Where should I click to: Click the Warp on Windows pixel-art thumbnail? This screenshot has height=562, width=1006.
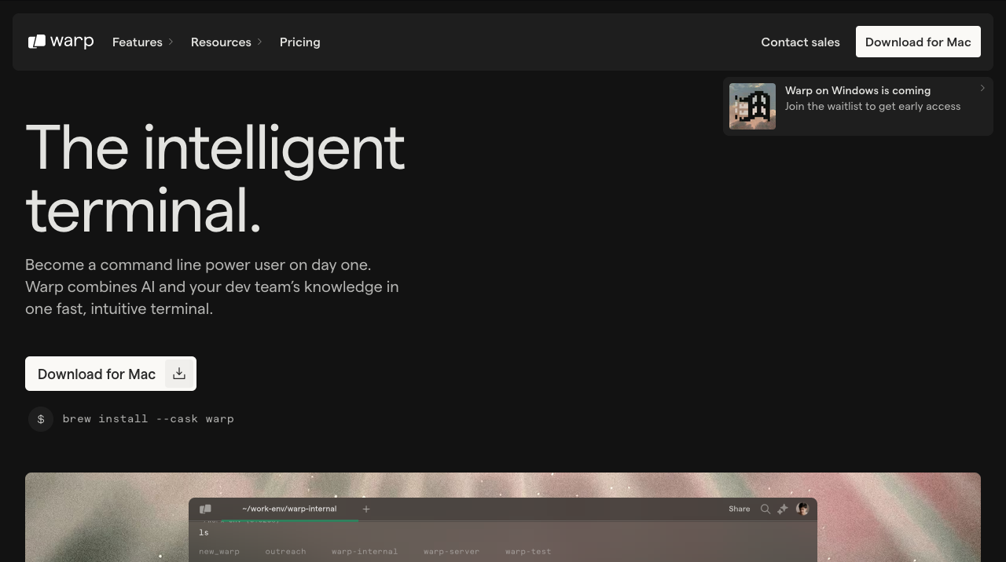752,106
